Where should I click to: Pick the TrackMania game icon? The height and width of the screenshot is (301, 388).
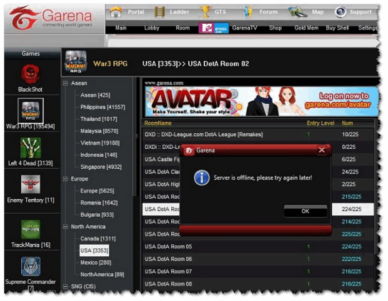click(x=31, y=229)
